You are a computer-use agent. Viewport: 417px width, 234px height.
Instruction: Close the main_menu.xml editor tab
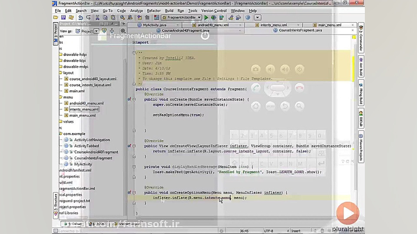pos(353,25)
